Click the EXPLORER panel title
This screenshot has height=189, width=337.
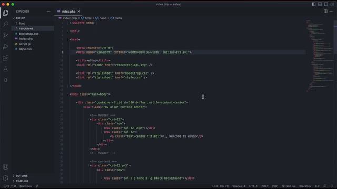click(22, 12)
